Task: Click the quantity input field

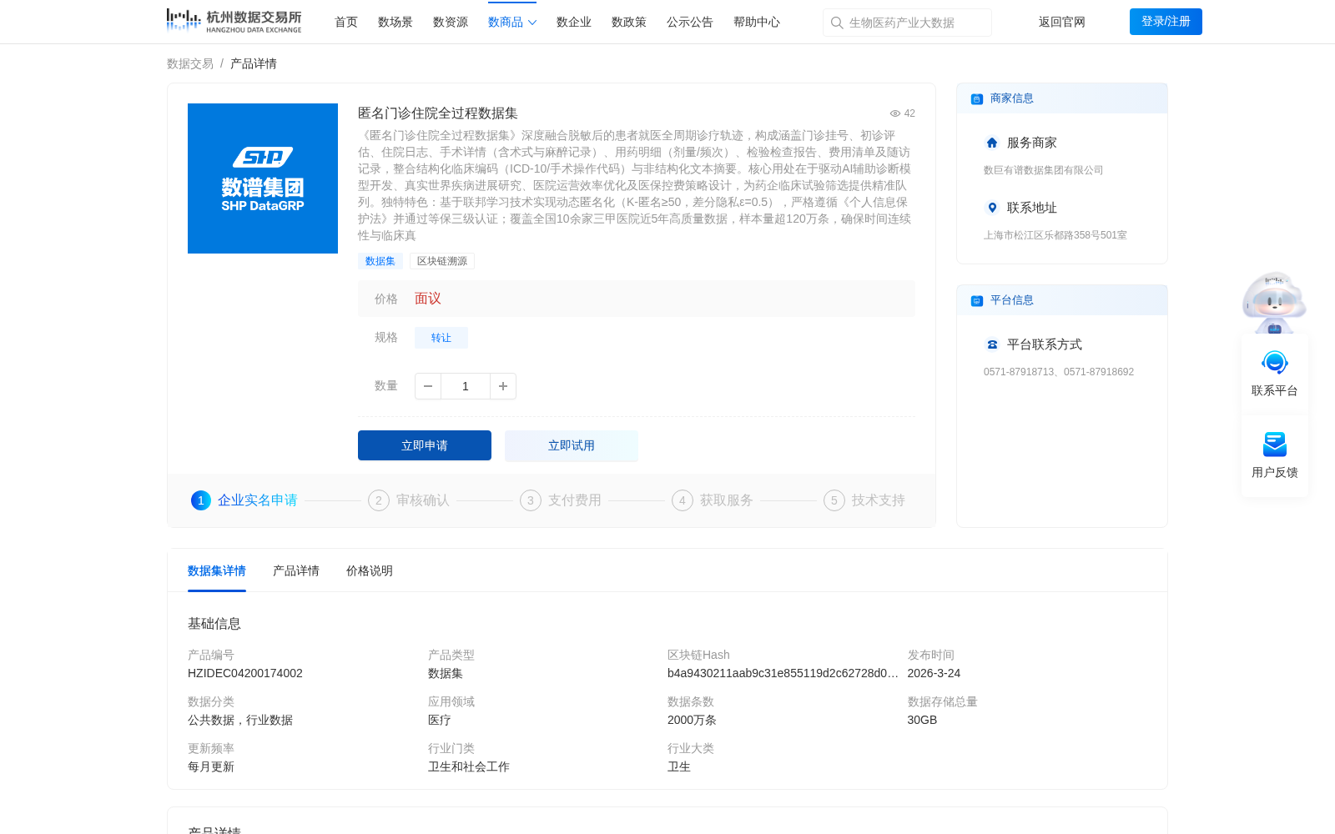Action: (x=466, y=386)
